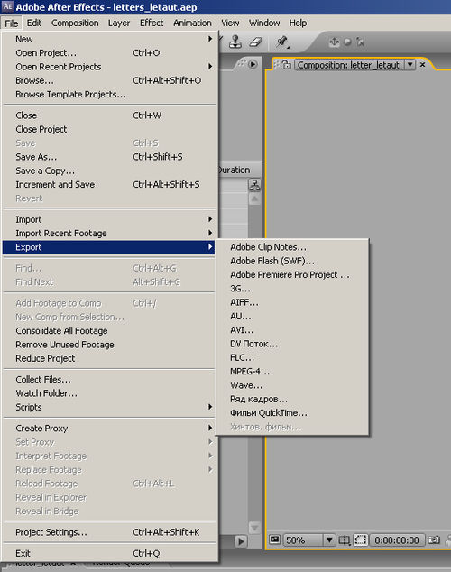Expand the Create Proxy submenu
The height and width of the screenshot is (572, 451).
tap(109, 429)
